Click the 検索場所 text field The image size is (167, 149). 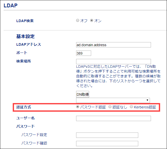click(x=113, y=61)
